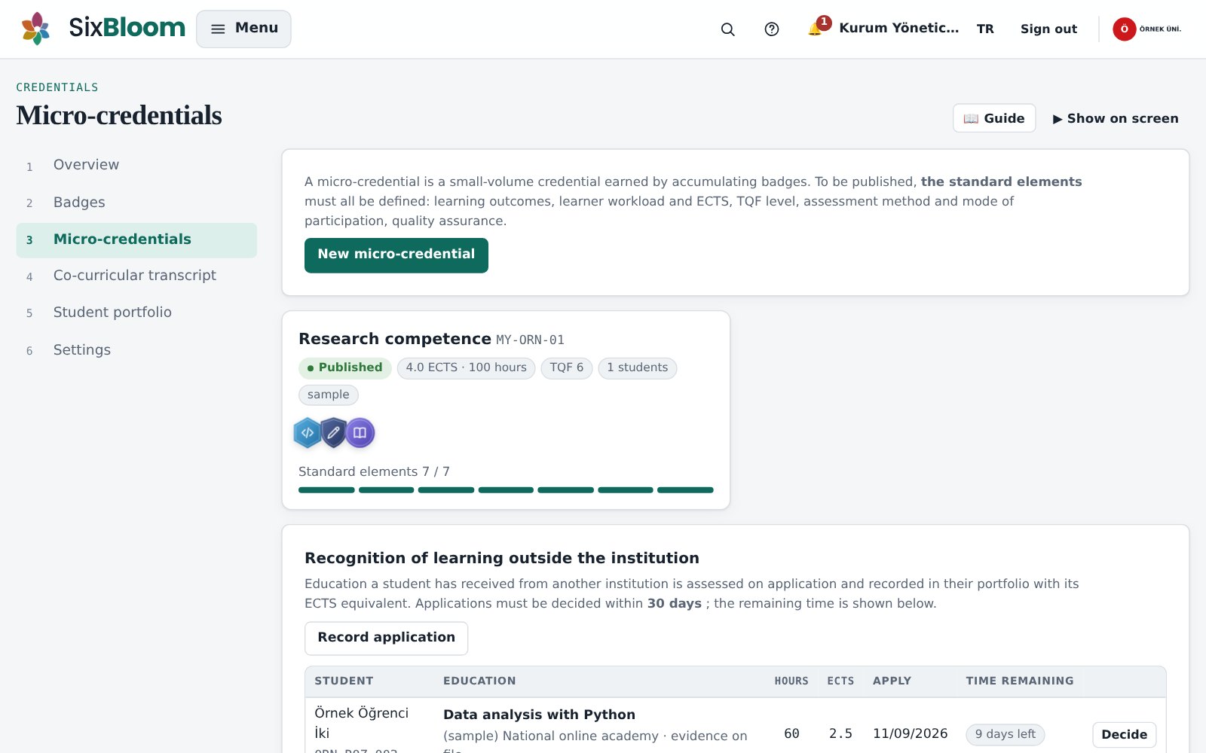The height and width of the screenshot is (753, 1206).
Task: Go to Overview section
Action: pos(136,165)
